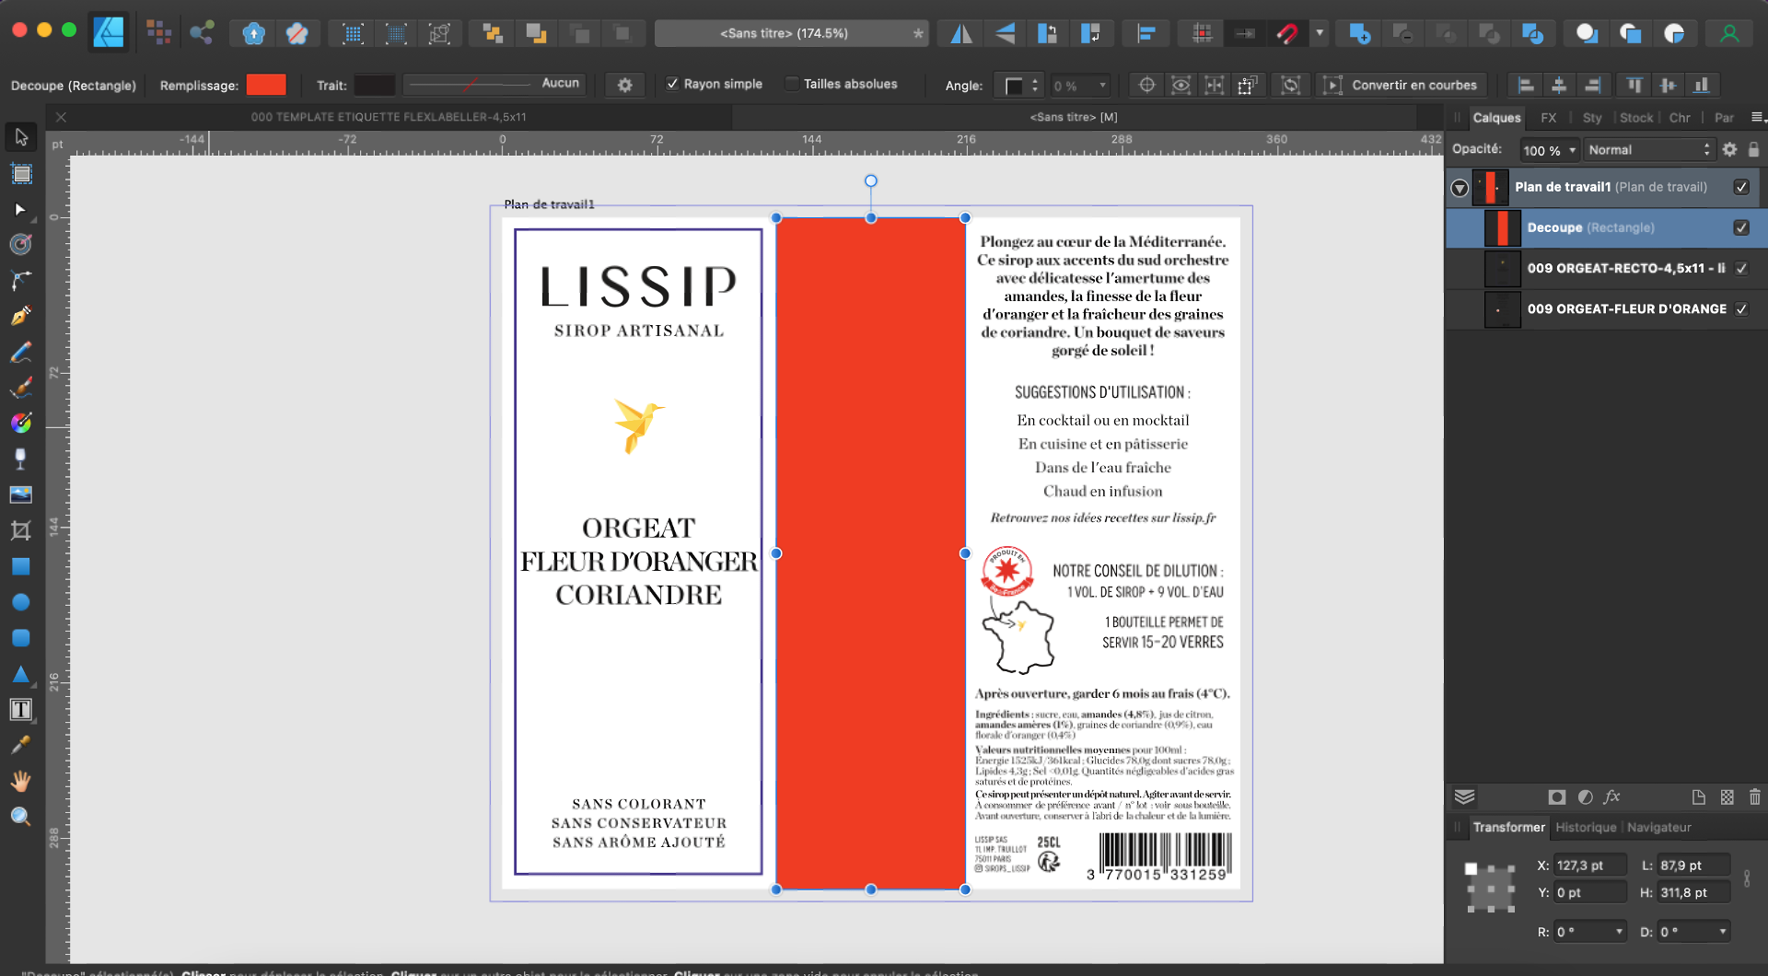This screenshot has height=976, width=1768.
Task: Select the Pencil tool
Action: pos(21,352)
